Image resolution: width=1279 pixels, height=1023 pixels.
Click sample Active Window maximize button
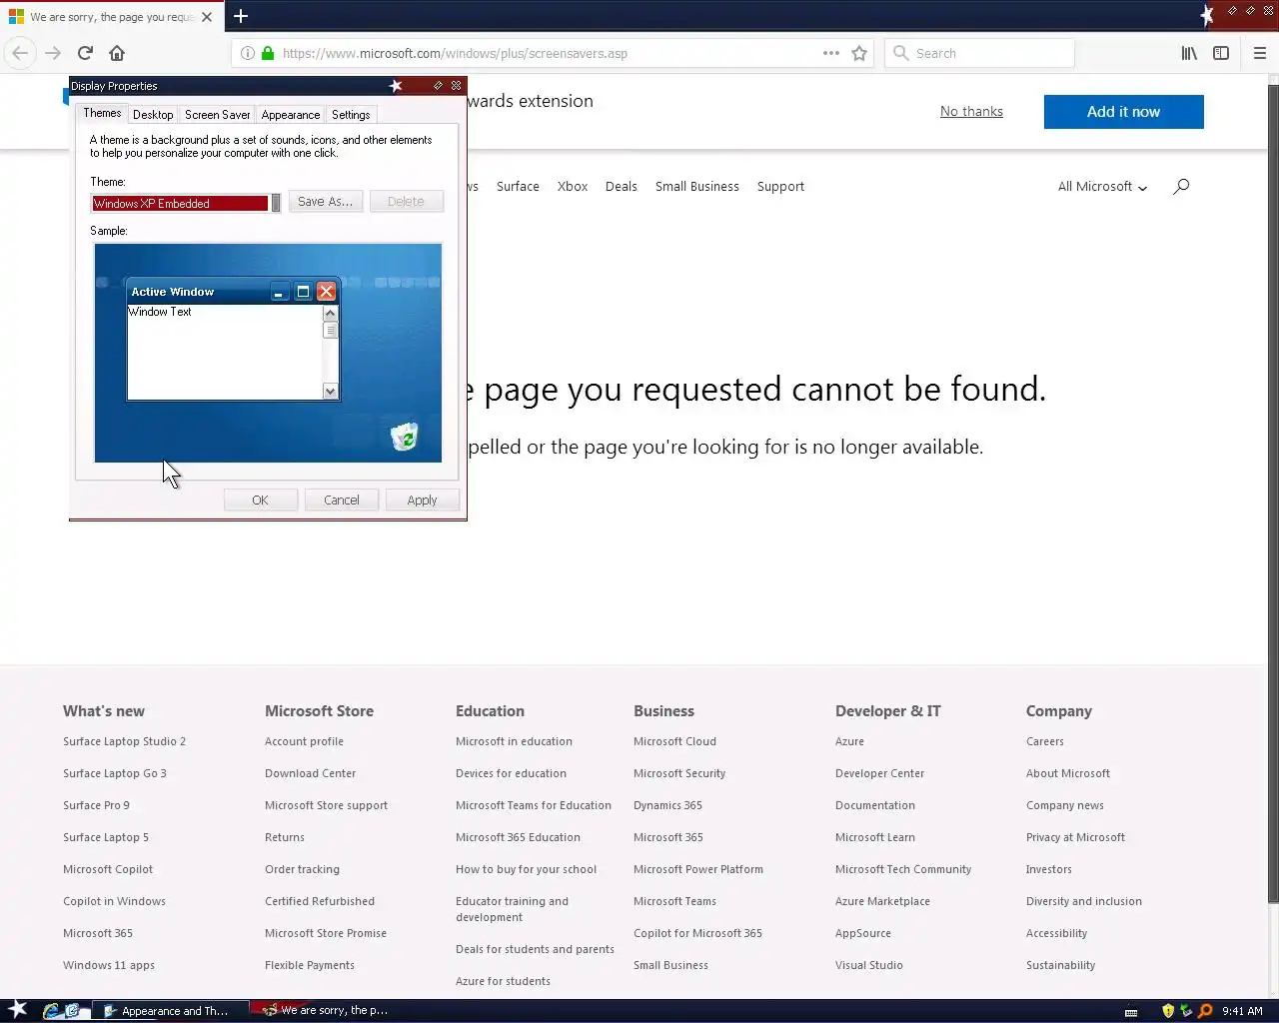(303, 292)
